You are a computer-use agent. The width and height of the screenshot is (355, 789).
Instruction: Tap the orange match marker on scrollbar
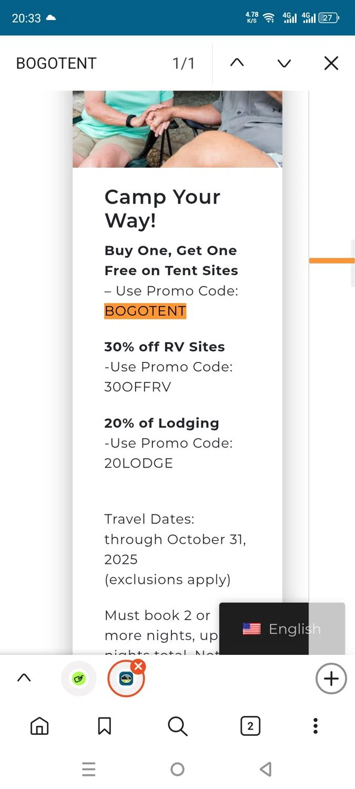[331, 261]
